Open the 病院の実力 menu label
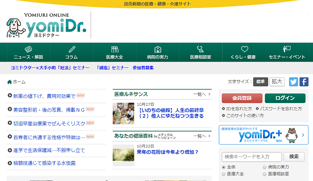This screenshot has width=313, height=181. (x=158, y=57)
